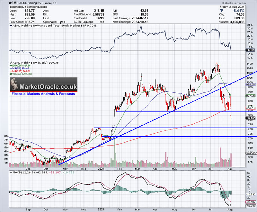257x212 pixels.
Task: Click the ASML Holding NV (Daily) 809.35 legend
Action: (34, 63)
